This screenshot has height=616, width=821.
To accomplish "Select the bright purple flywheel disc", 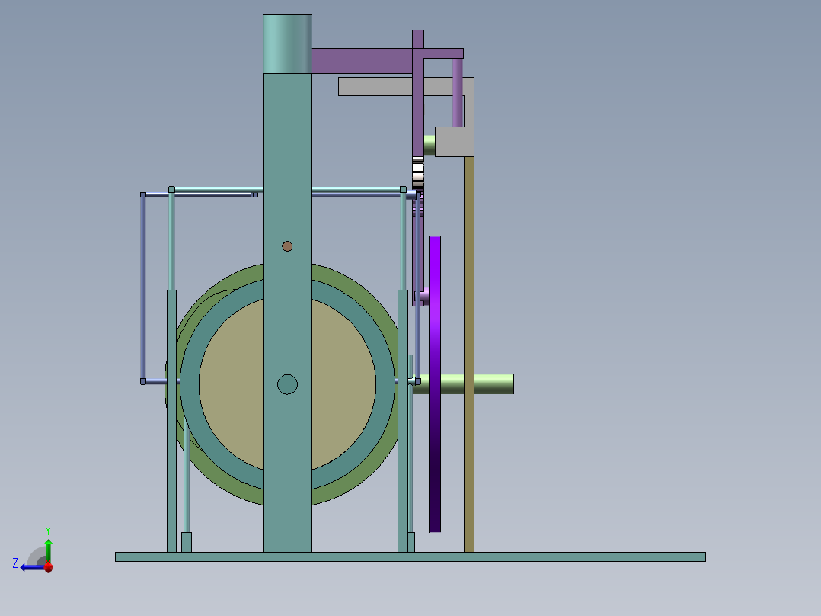I will (435, 384).
